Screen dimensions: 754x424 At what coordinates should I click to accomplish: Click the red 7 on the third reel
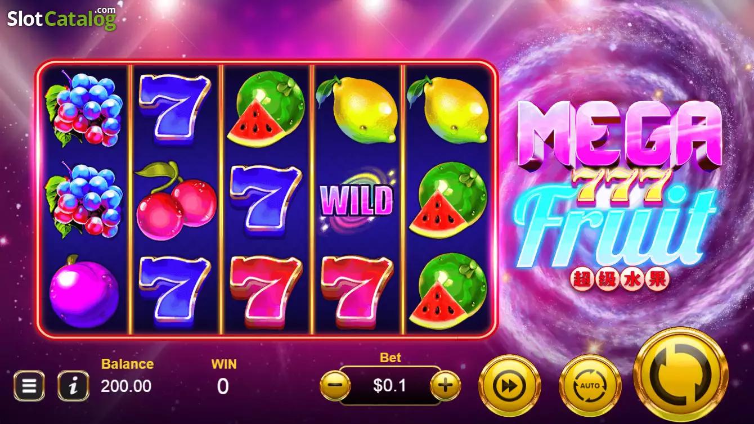tap(266, 291)
